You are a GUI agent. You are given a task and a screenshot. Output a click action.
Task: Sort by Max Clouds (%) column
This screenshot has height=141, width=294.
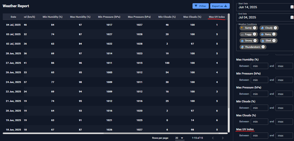pos(192,17)
